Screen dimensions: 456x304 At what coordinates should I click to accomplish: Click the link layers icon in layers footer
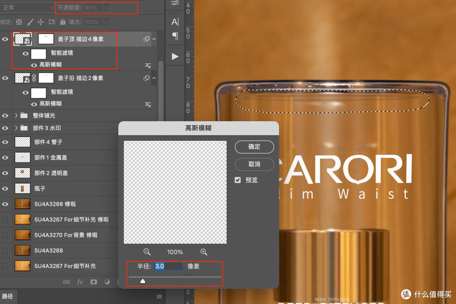(x=66, y=282)
